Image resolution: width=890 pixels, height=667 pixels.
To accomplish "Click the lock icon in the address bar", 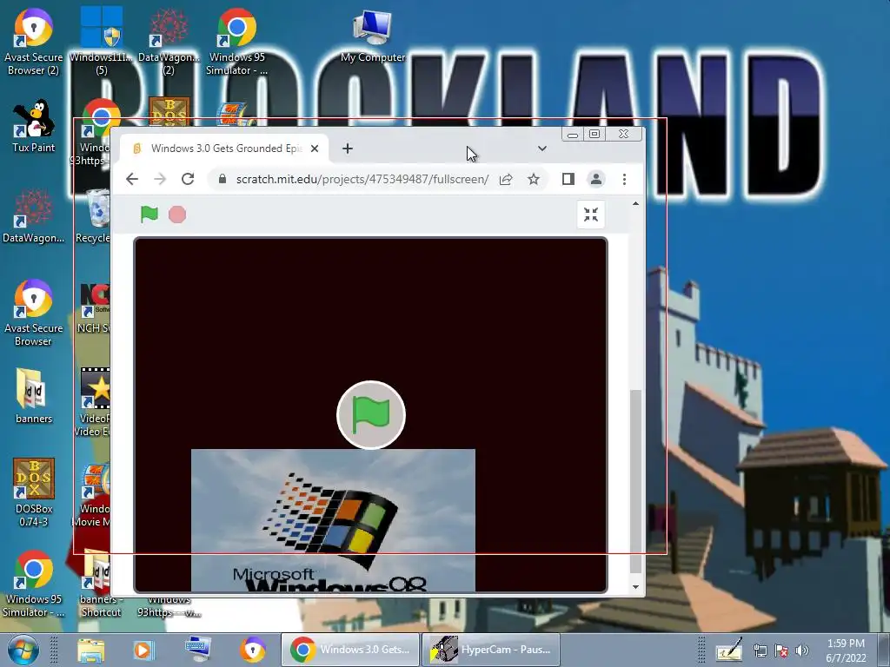I will pos(222,179).
